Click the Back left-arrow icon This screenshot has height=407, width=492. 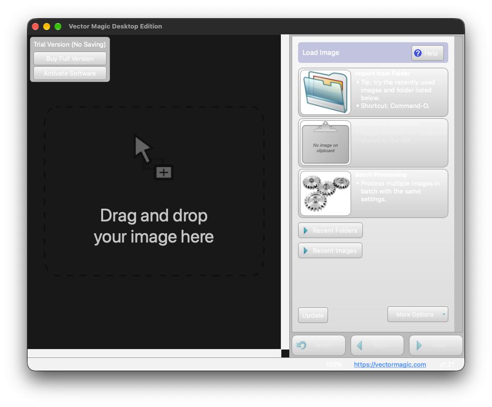pyautogui.click(x=359, y=346)
